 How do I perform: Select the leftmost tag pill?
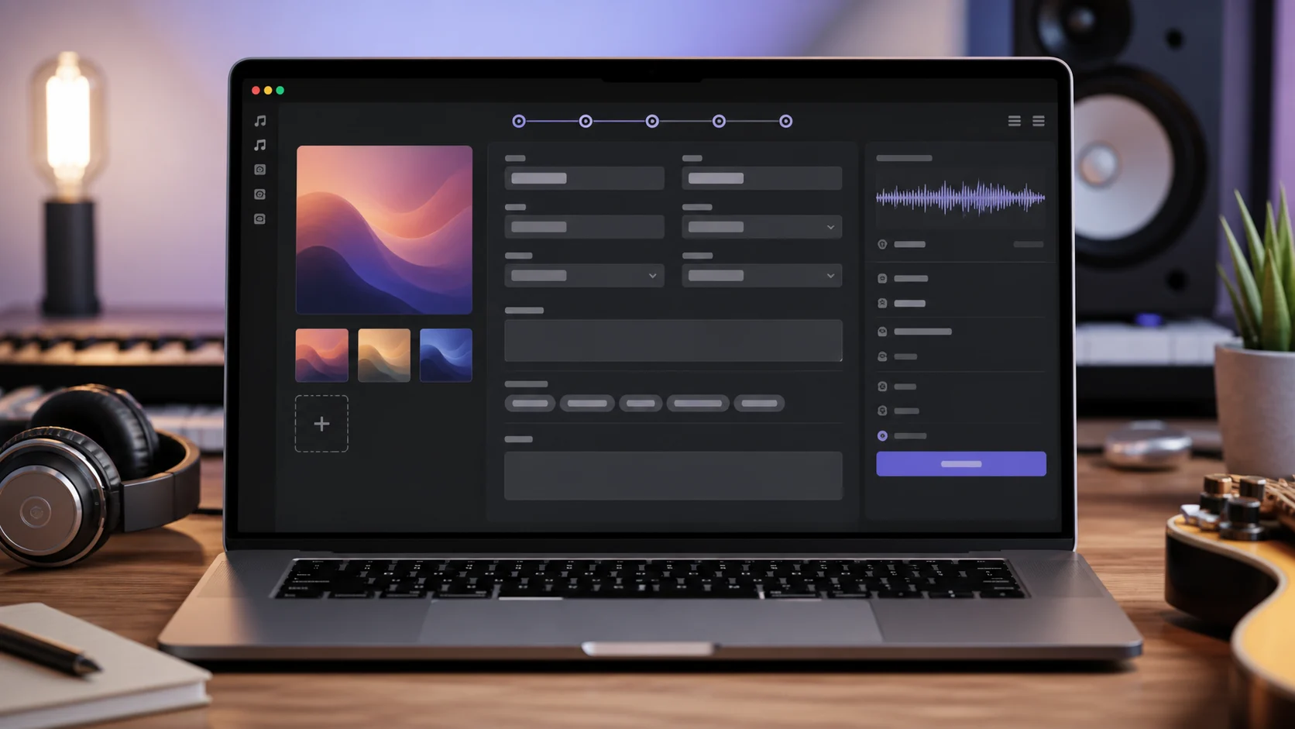(x=530, y=403)
